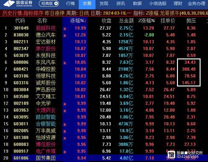Image resolution: width=208 pixels, height=162 pixels.
Task: Click the R marker beside 万丰奥威
Action: (x=65, y=132)
